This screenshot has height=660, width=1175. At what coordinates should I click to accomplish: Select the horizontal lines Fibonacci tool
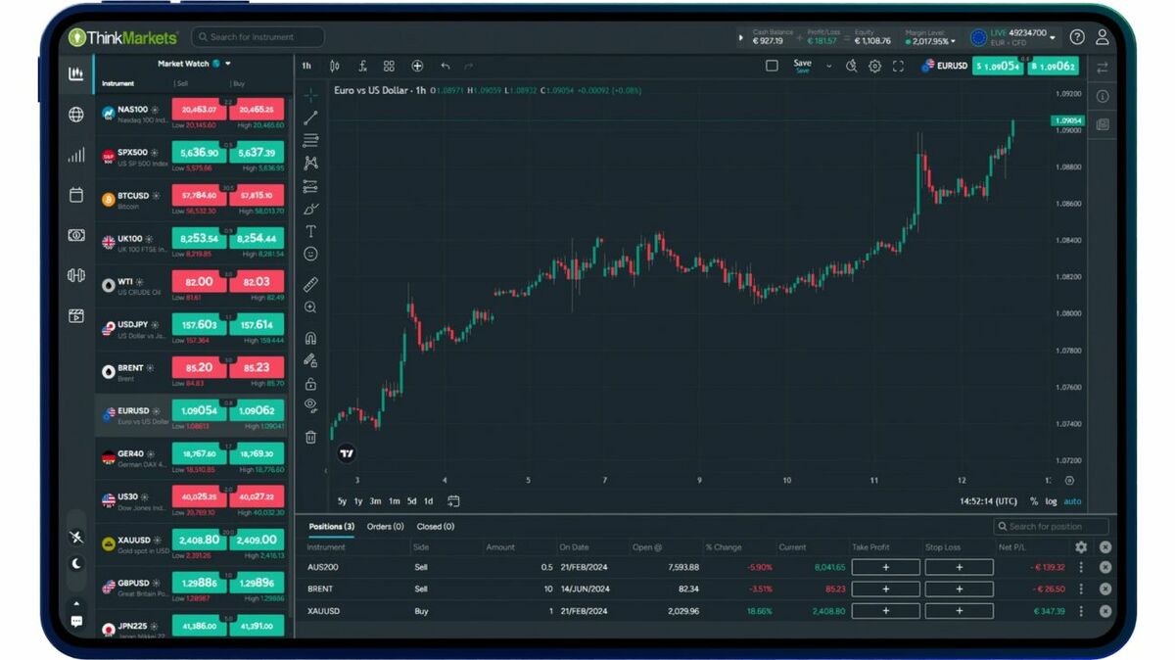pos(310,141)
